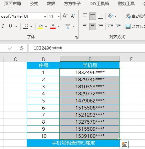Select column E header

(x=90, y=59)
